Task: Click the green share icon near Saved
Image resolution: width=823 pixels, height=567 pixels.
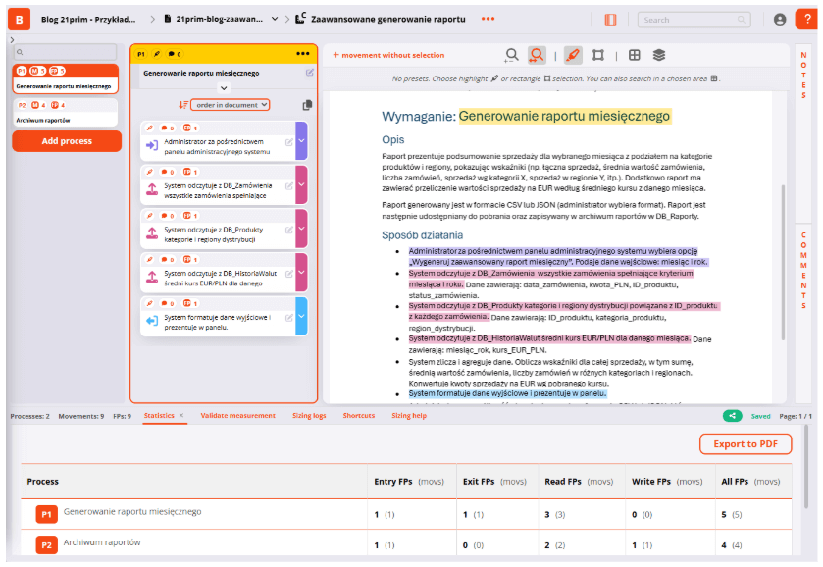Action: pos(731,416)
